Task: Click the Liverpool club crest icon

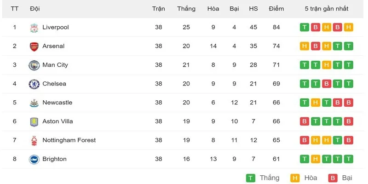Action: coord(34,28)
